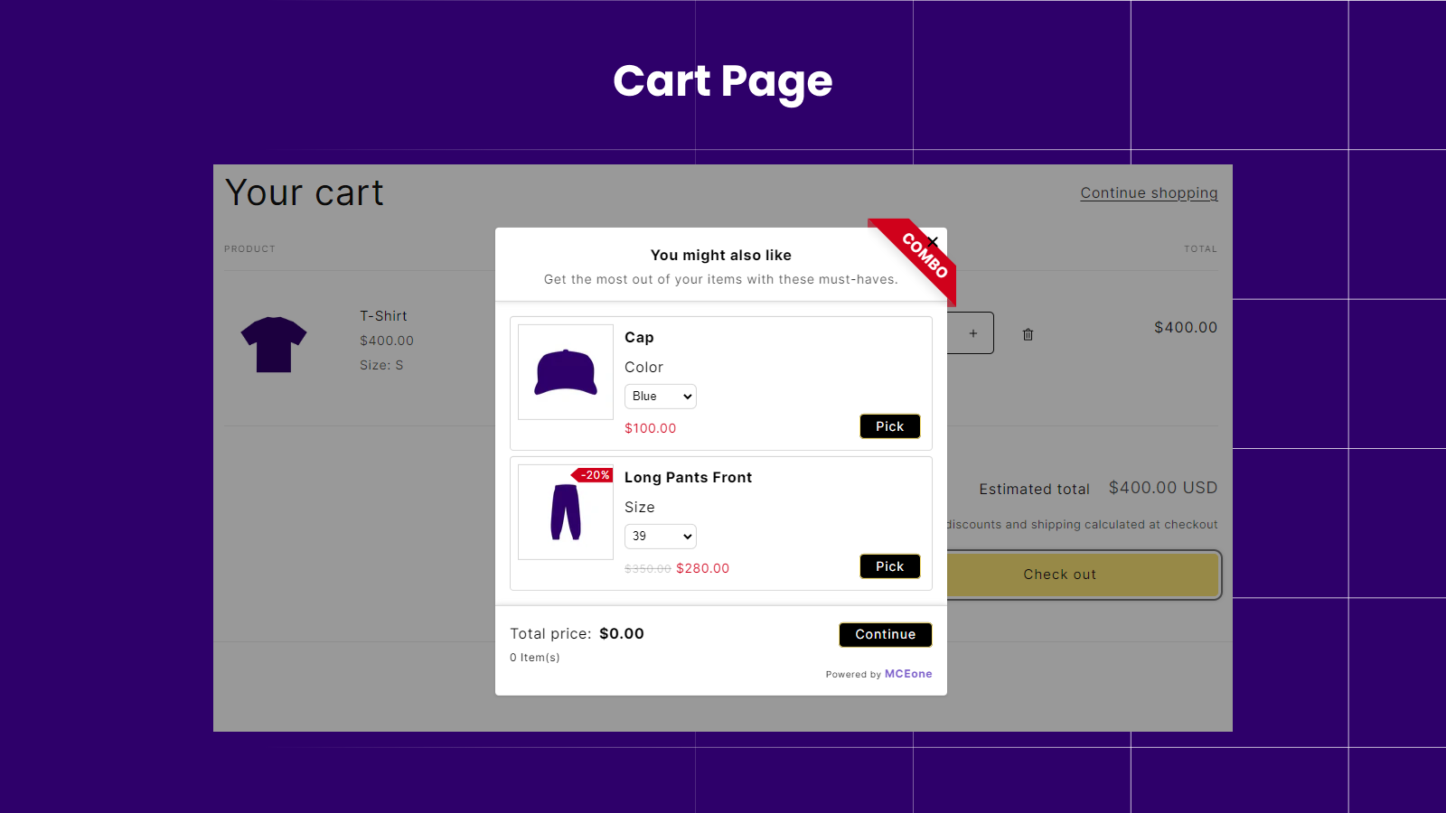Select a different size for Long Pants Front

pos(660,536)
